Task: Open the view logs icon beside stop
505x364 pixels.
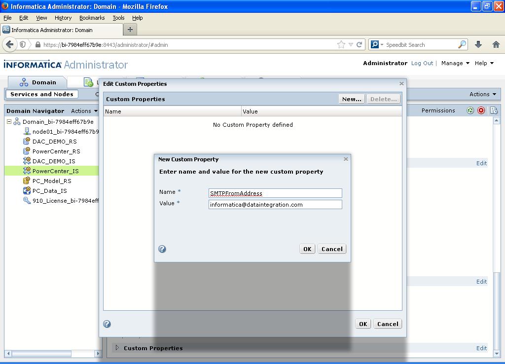Action: pyautogui.click(x=493, y=110)
